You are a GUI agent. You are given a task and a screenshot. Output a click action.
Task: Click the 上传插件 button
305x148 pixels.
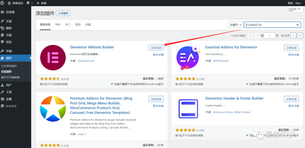pyautogui.click(x=63, y=13)
